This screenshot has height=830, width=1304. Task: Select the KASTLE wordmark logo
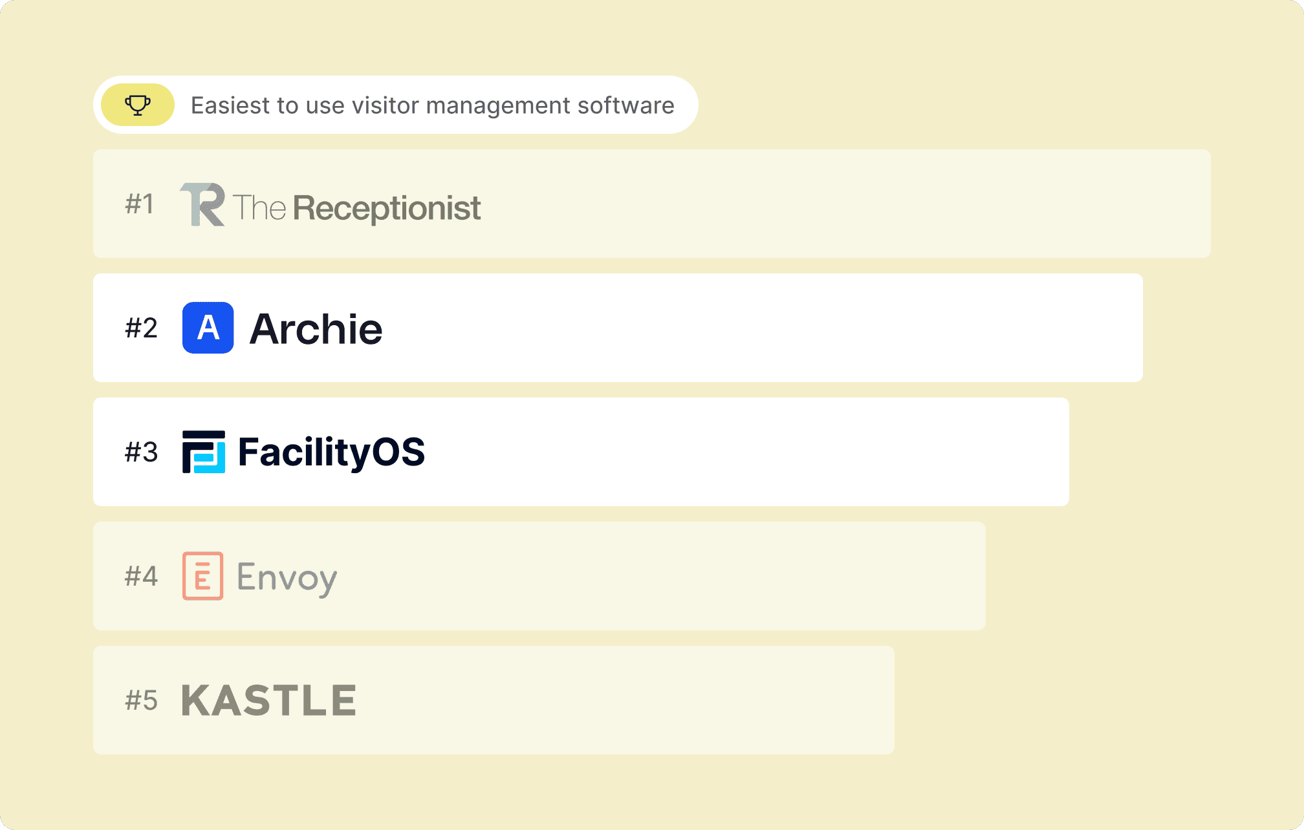tap(268, 700)
